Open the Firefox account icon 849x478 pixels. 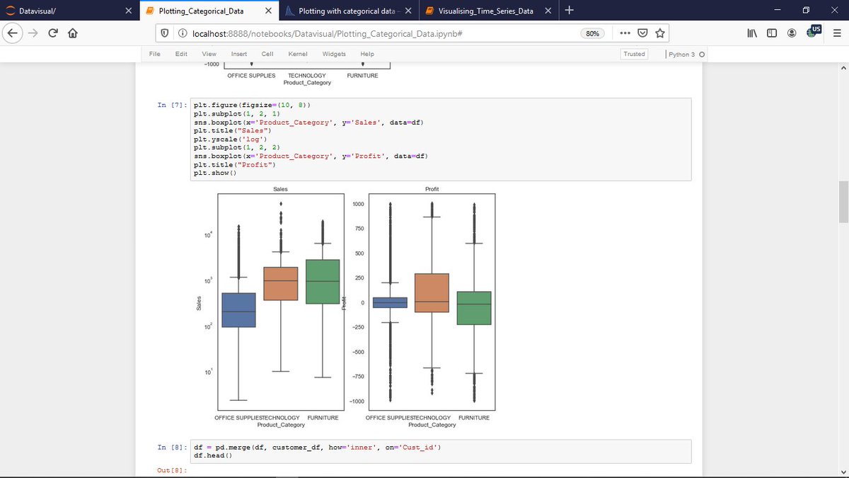click(791, 33)
